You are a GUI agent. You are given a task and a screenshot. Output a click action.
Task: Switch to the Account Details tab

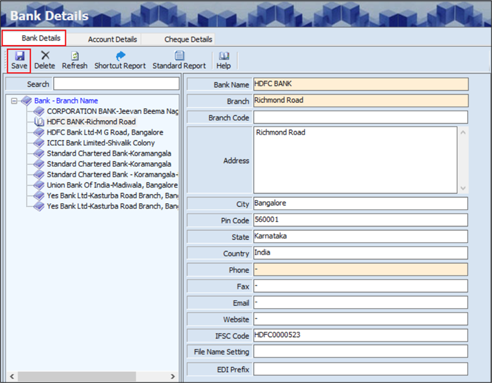(x=112, y=40)
